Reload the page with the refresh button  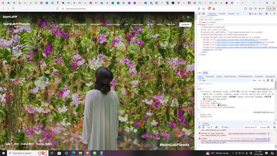(x=13, y=8)
